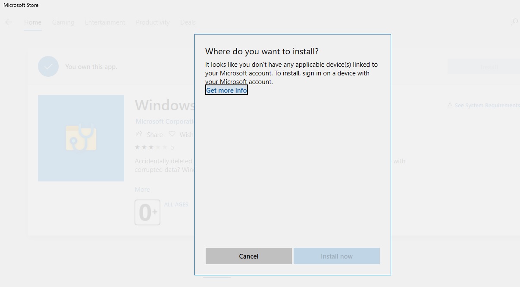This screenshot has width=520, height=287.
Task: Open the Deals tab
Action: click(188, 22)
